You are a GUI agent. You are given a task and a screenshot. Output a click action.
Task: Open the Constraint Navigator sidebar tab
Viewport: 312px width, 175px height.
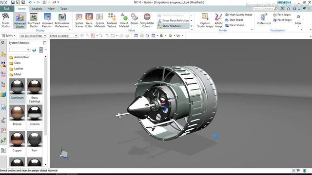(3, 64)
